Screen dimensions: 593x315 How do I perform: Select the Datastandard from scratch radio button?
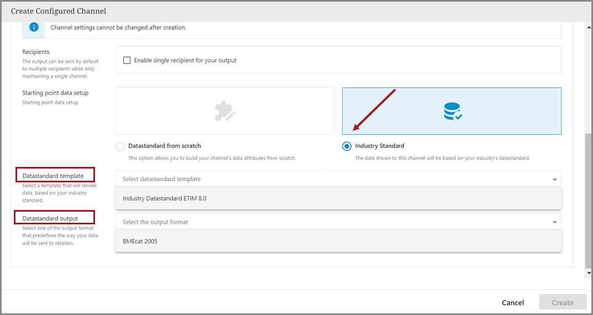(x=120, y=146)
